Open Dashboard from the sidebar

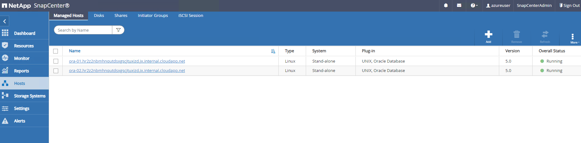24,33
